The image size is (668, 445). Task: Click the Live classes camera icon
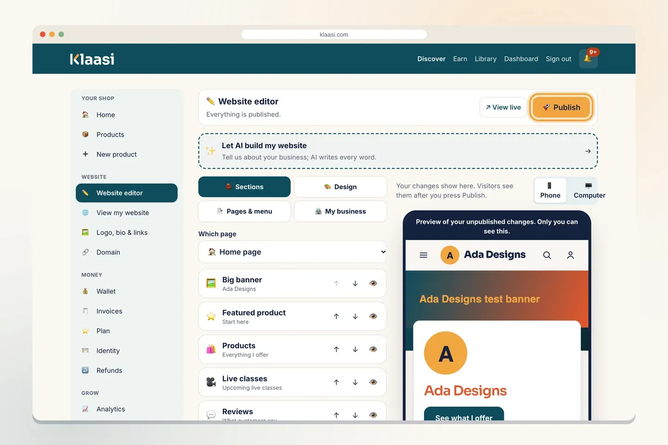coord(211,382)
